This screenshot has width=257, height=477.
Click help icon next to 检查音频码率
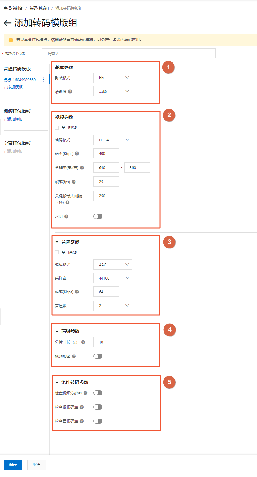82,421
